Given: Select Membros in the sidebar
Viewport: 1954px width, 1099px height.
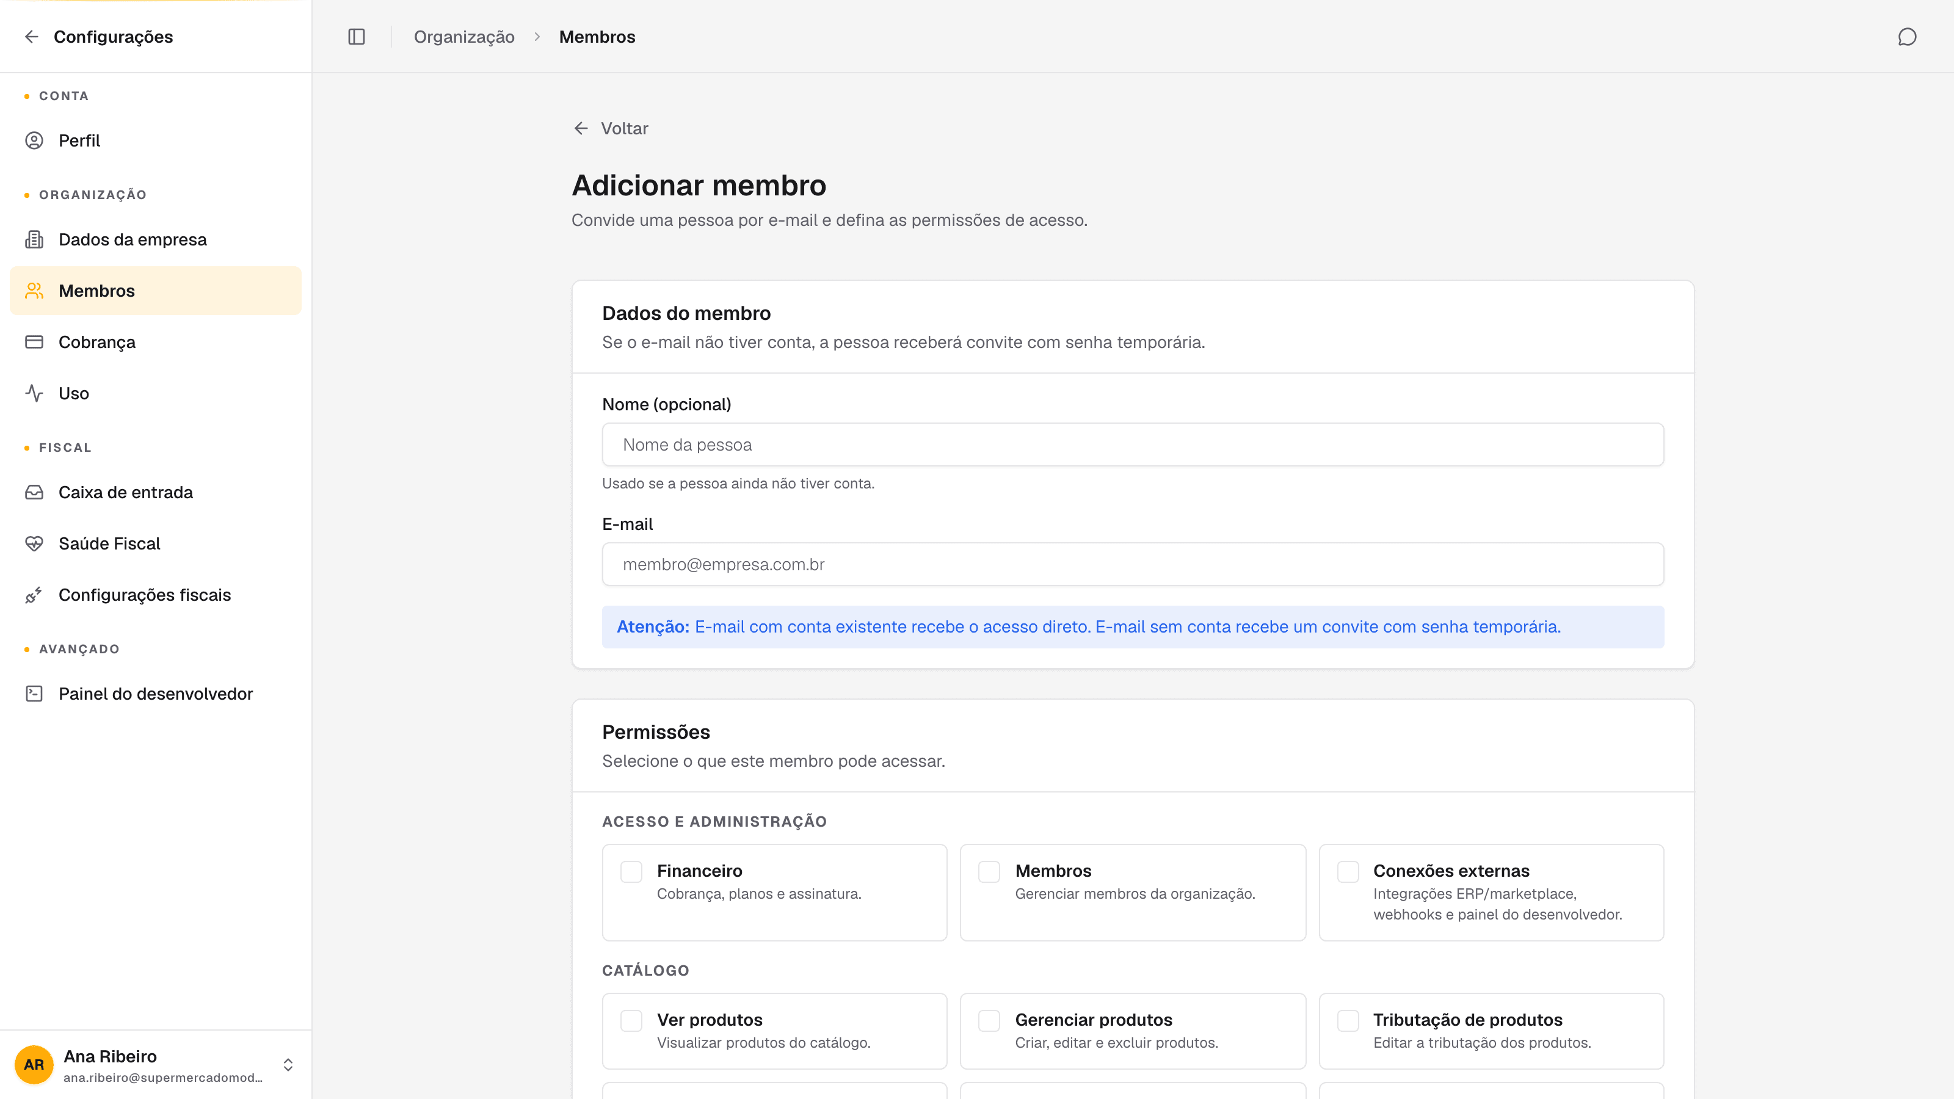Looking at the screenshot, I should pos(156,291).
